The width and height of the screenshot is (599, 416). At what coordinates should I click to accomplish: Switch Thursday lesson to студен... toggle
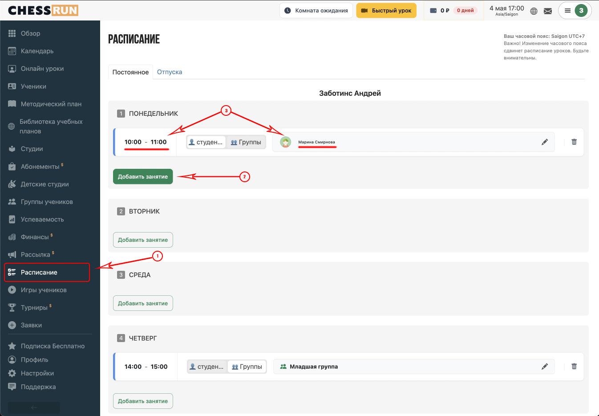coord(207,367)
